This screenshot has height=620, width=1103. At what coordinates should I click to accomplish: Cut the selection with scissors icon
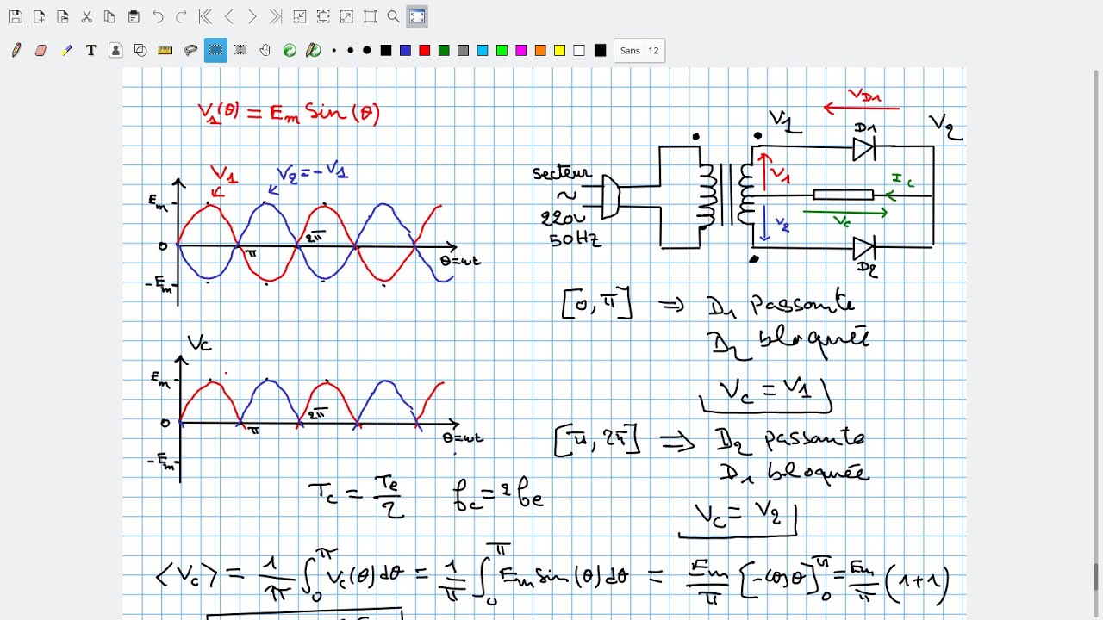tap(86, 16)
